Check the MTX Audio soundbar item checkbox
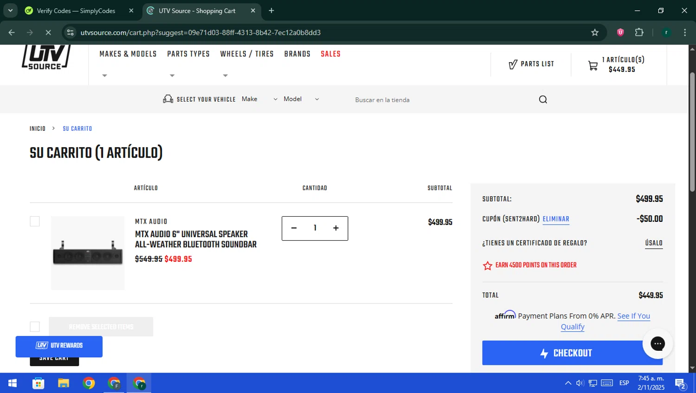Image resolution: width=696 pixels, height=393 pixels. [35, 221]
